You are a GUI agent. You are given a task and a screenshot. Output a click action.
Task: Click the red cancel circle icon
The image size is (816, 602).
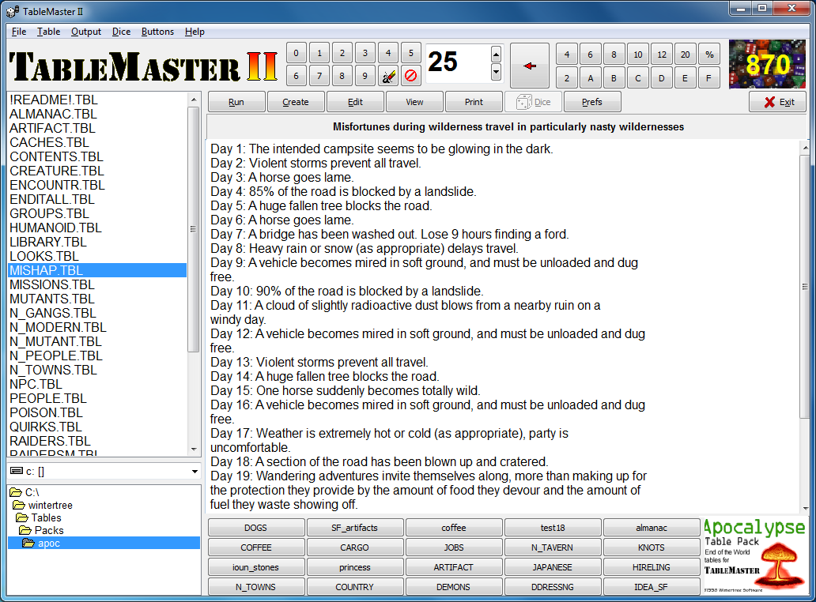coord(410,77)
